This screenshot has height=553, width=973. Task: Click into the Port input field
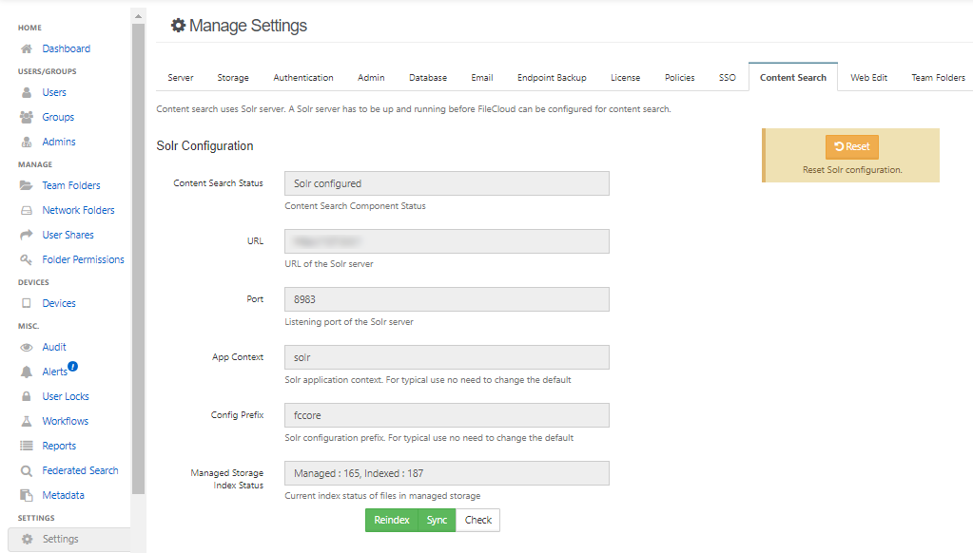(x=447, y=299)
